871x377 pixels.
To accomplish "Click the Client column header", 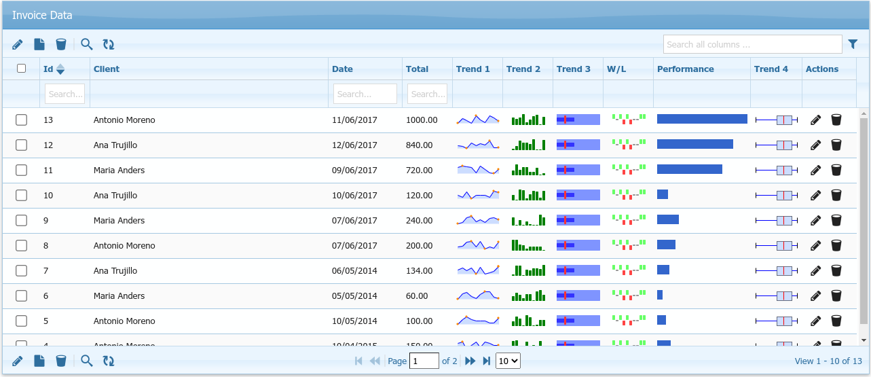I will [x=107, y=69].
